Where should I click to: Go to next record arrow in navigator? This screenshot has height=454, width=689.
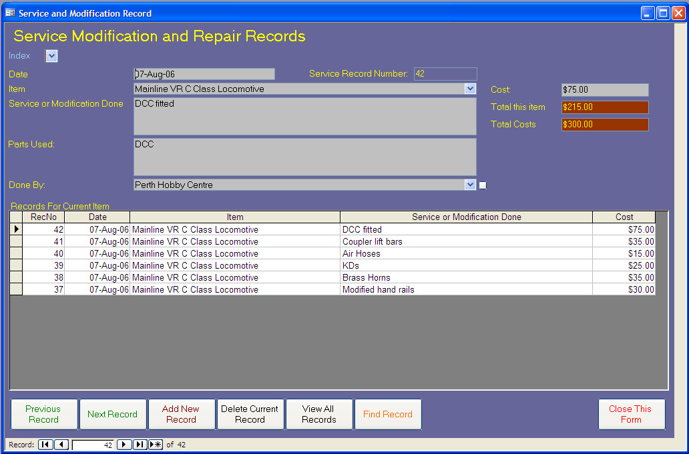point(124,445)
